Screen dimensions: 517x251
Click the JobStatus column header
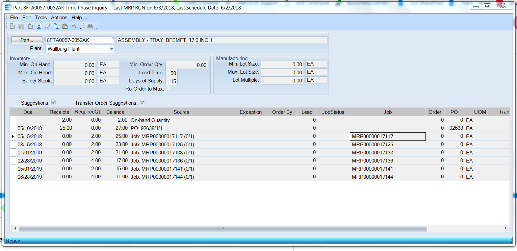333,112
